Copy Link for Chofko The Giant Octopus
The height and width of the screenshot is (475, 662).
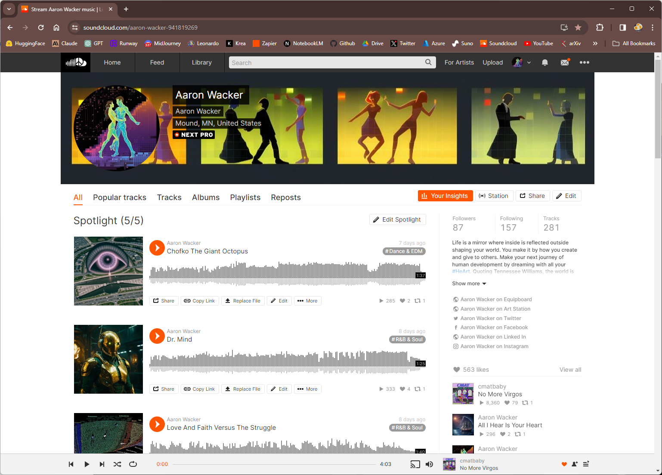pyautogui.click(x=200, y=301)
